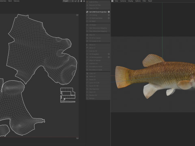Choose Reset UV command
The image size is (195, 146).
click(x=98, y=79)
